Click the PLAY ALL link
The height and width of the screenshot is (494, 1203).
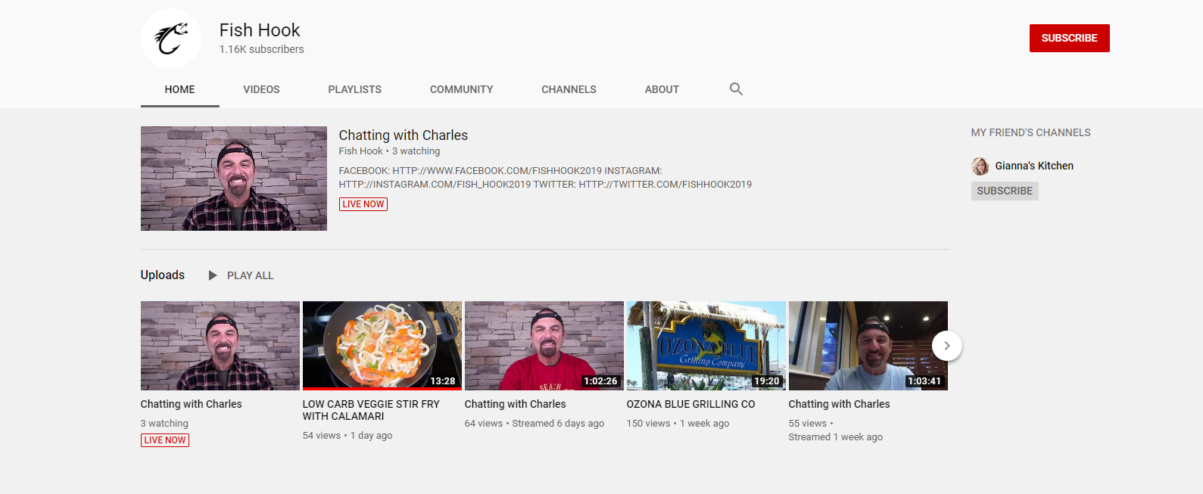(251, 275)
